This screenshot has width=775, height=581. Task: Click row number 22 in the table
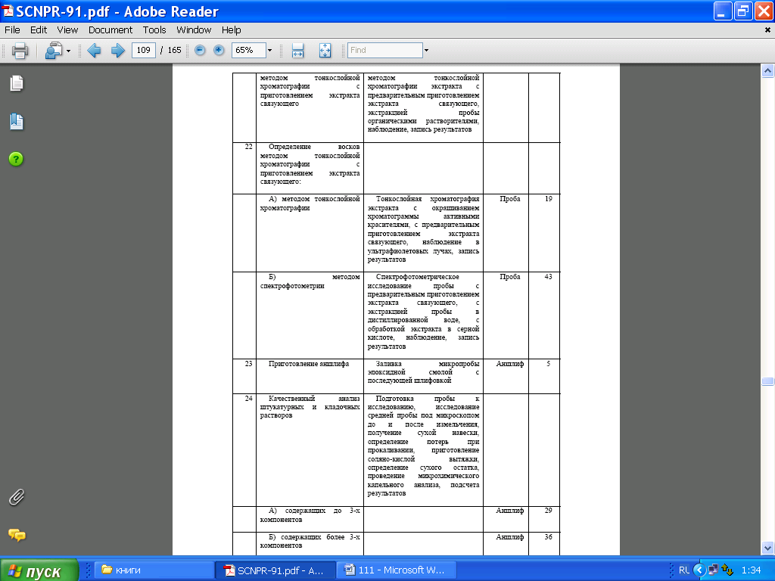[x=248, y=147]
